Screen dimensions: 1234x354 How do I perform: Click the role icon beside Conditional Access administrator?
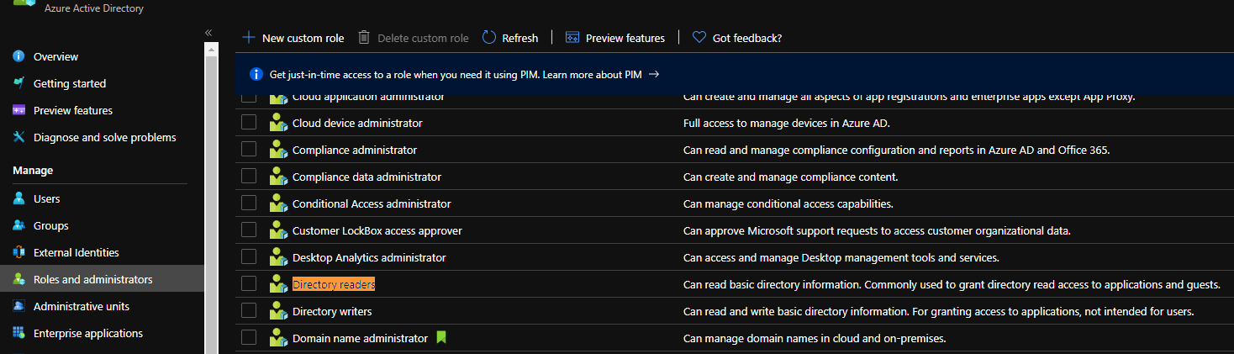tap(278, 203)
